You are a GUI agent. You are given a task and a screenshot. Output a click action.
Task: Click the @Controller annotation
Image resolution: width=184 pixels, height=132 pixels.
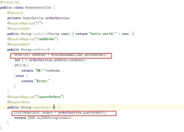pyautogui.click(x=10, y=2)
